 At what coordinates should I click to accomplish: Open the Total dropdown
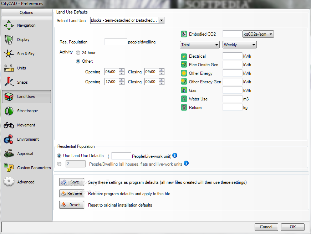(199, 45)
